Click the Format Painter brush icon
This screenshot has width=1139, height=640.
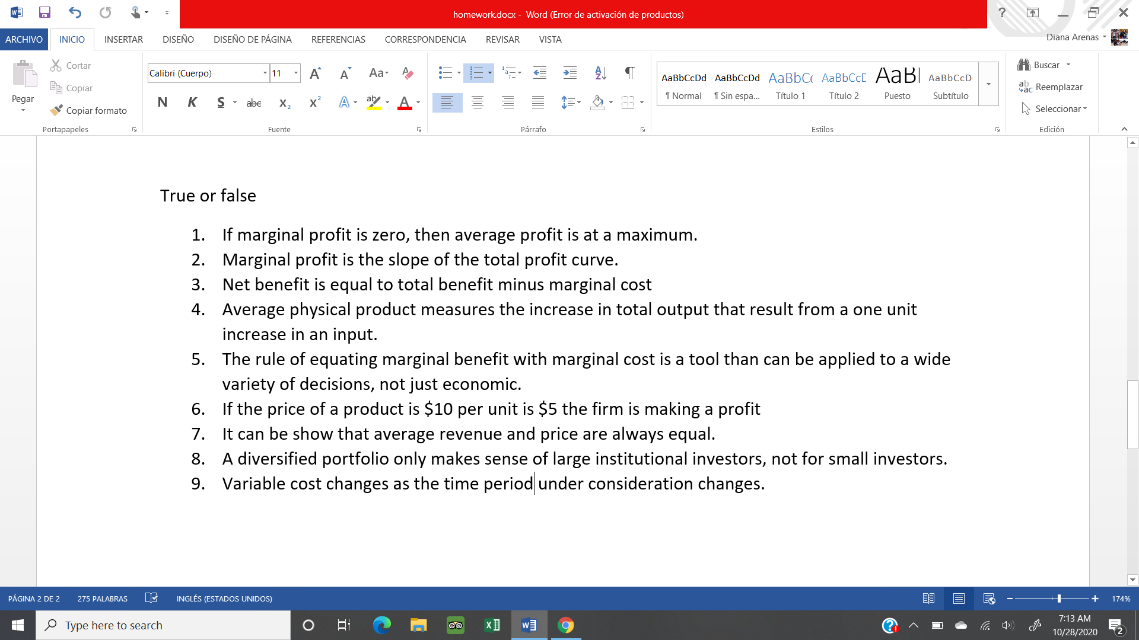tap(56, 110)
